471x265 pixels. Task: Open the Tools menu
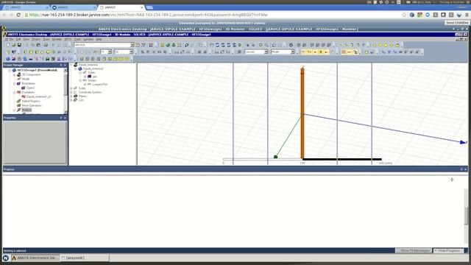tap(77, 39)
